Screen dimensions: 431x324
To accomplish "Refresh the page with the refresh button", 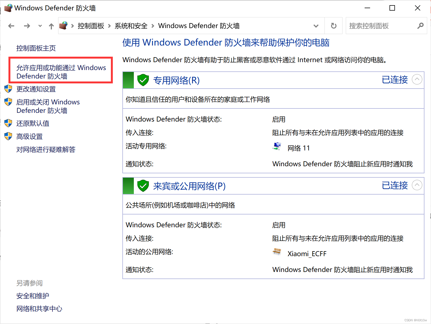I will click(333, 26).
